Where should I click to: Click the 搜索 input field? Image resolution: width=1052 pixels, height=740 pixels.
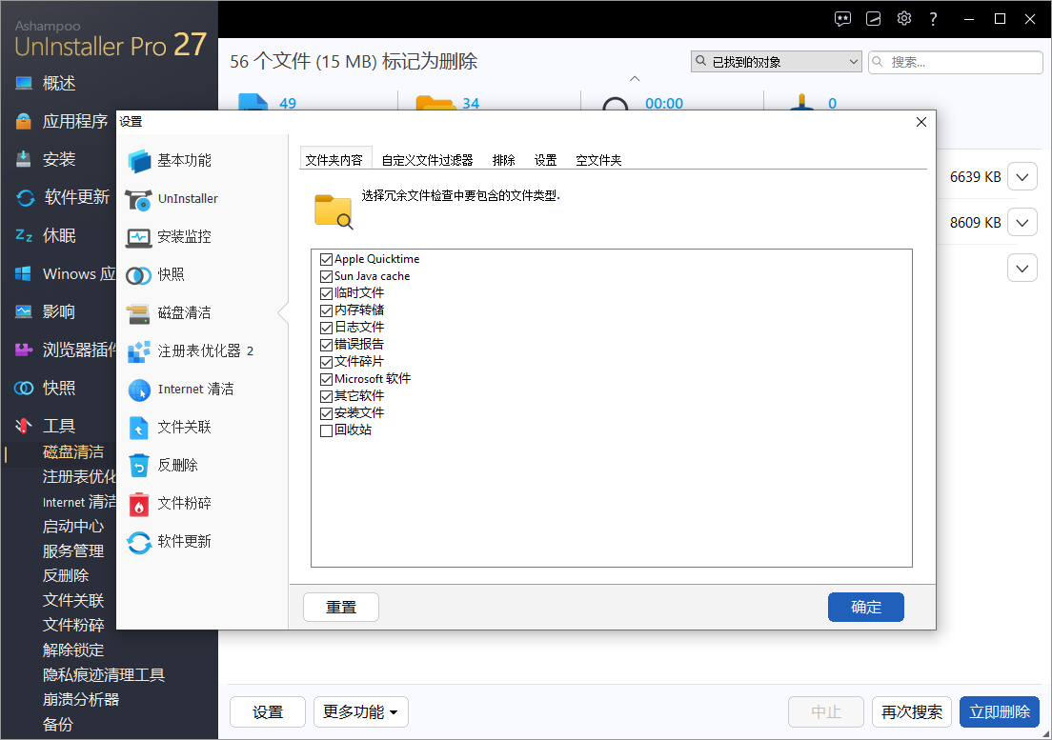pos(956,62)
